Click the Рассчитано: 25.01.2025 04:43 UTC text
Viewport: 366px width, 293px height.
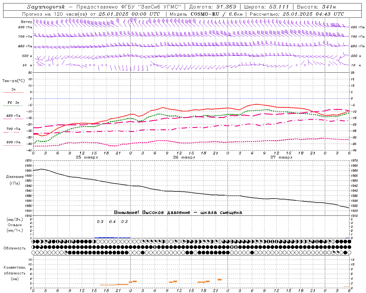297,14
